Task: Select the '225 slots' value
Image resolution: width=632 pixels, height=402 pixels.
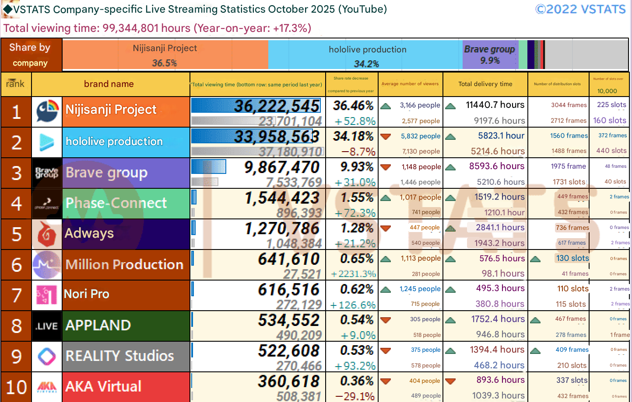Action: 611,105
